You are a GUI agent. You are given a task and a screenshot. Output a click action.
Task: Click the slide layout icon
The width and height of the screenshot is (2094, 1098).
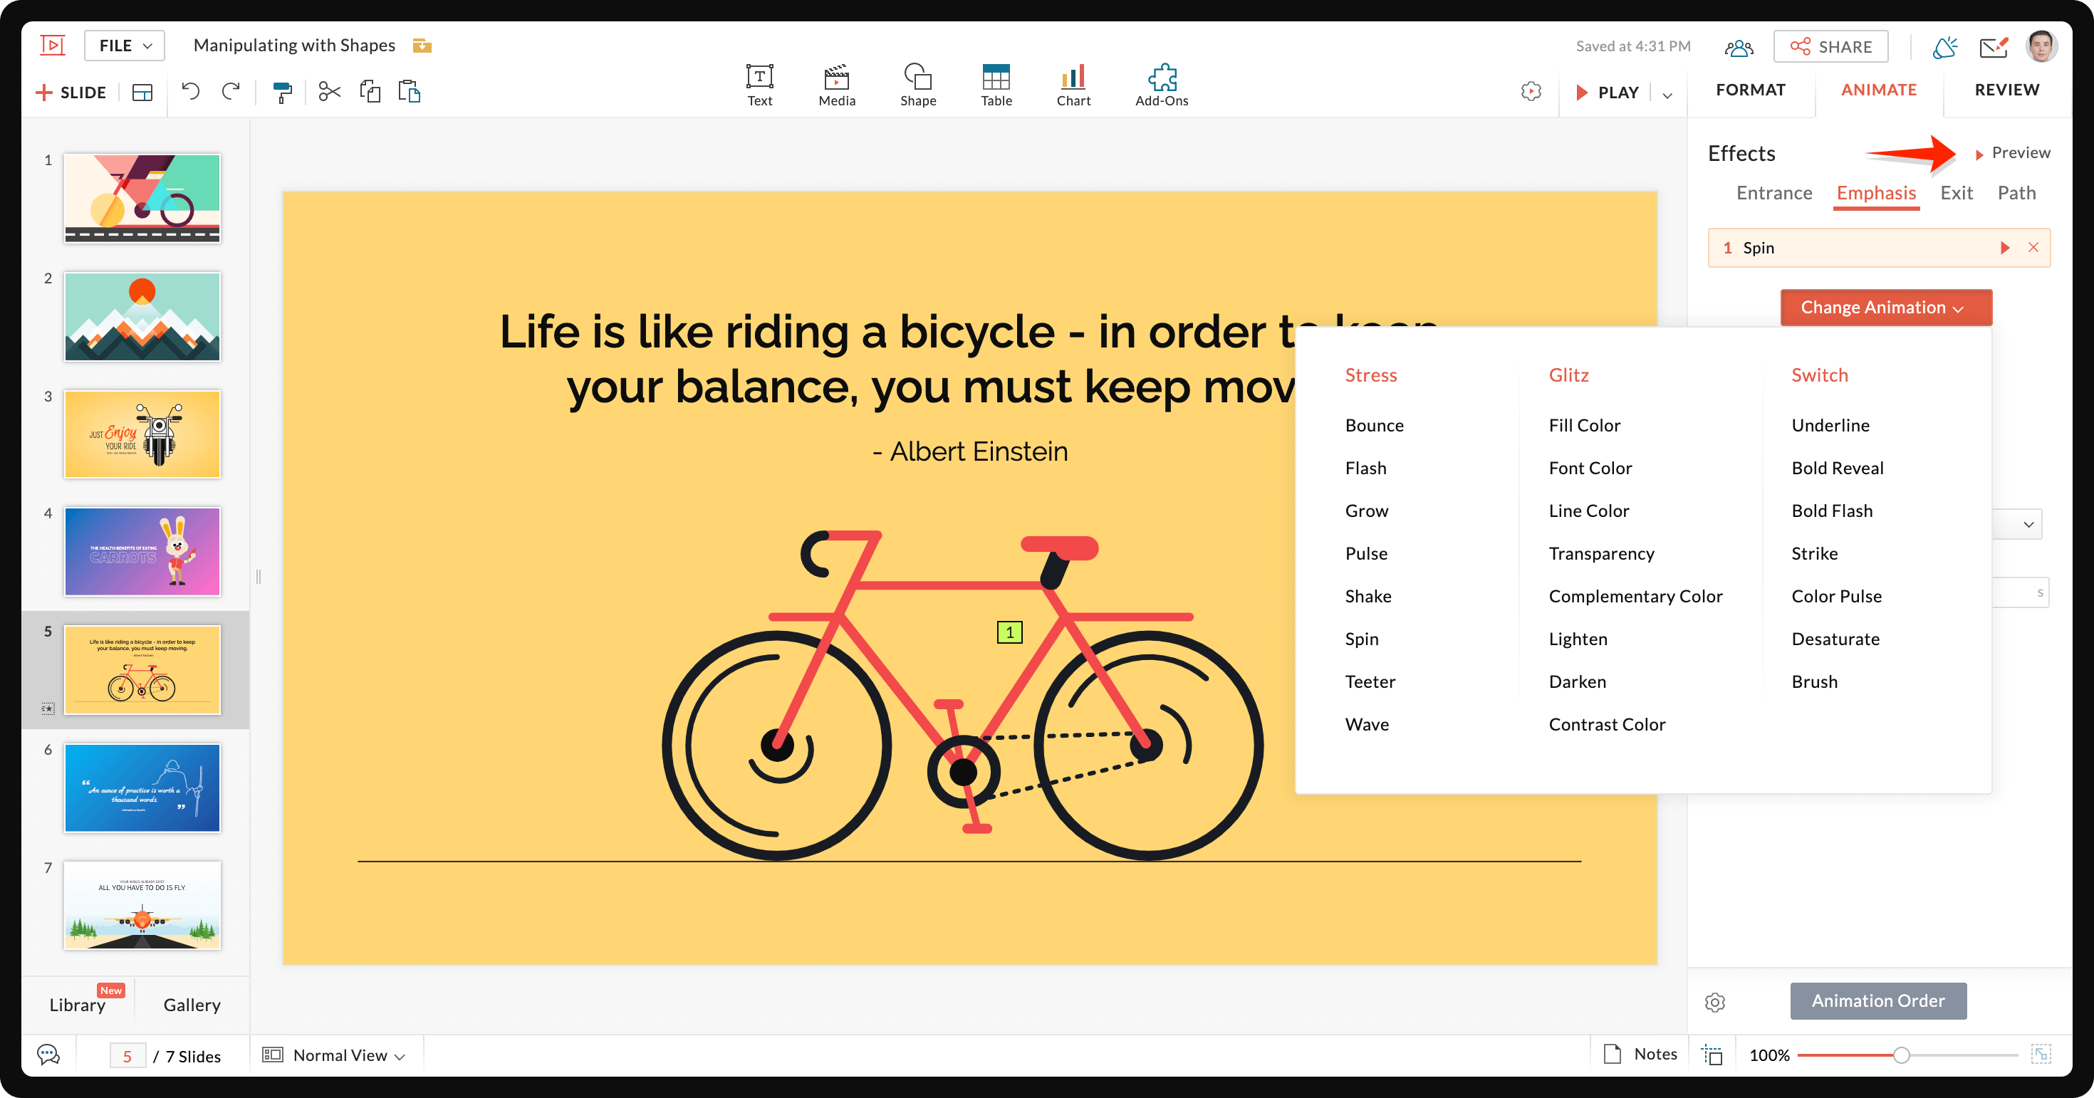pos(142,93)
